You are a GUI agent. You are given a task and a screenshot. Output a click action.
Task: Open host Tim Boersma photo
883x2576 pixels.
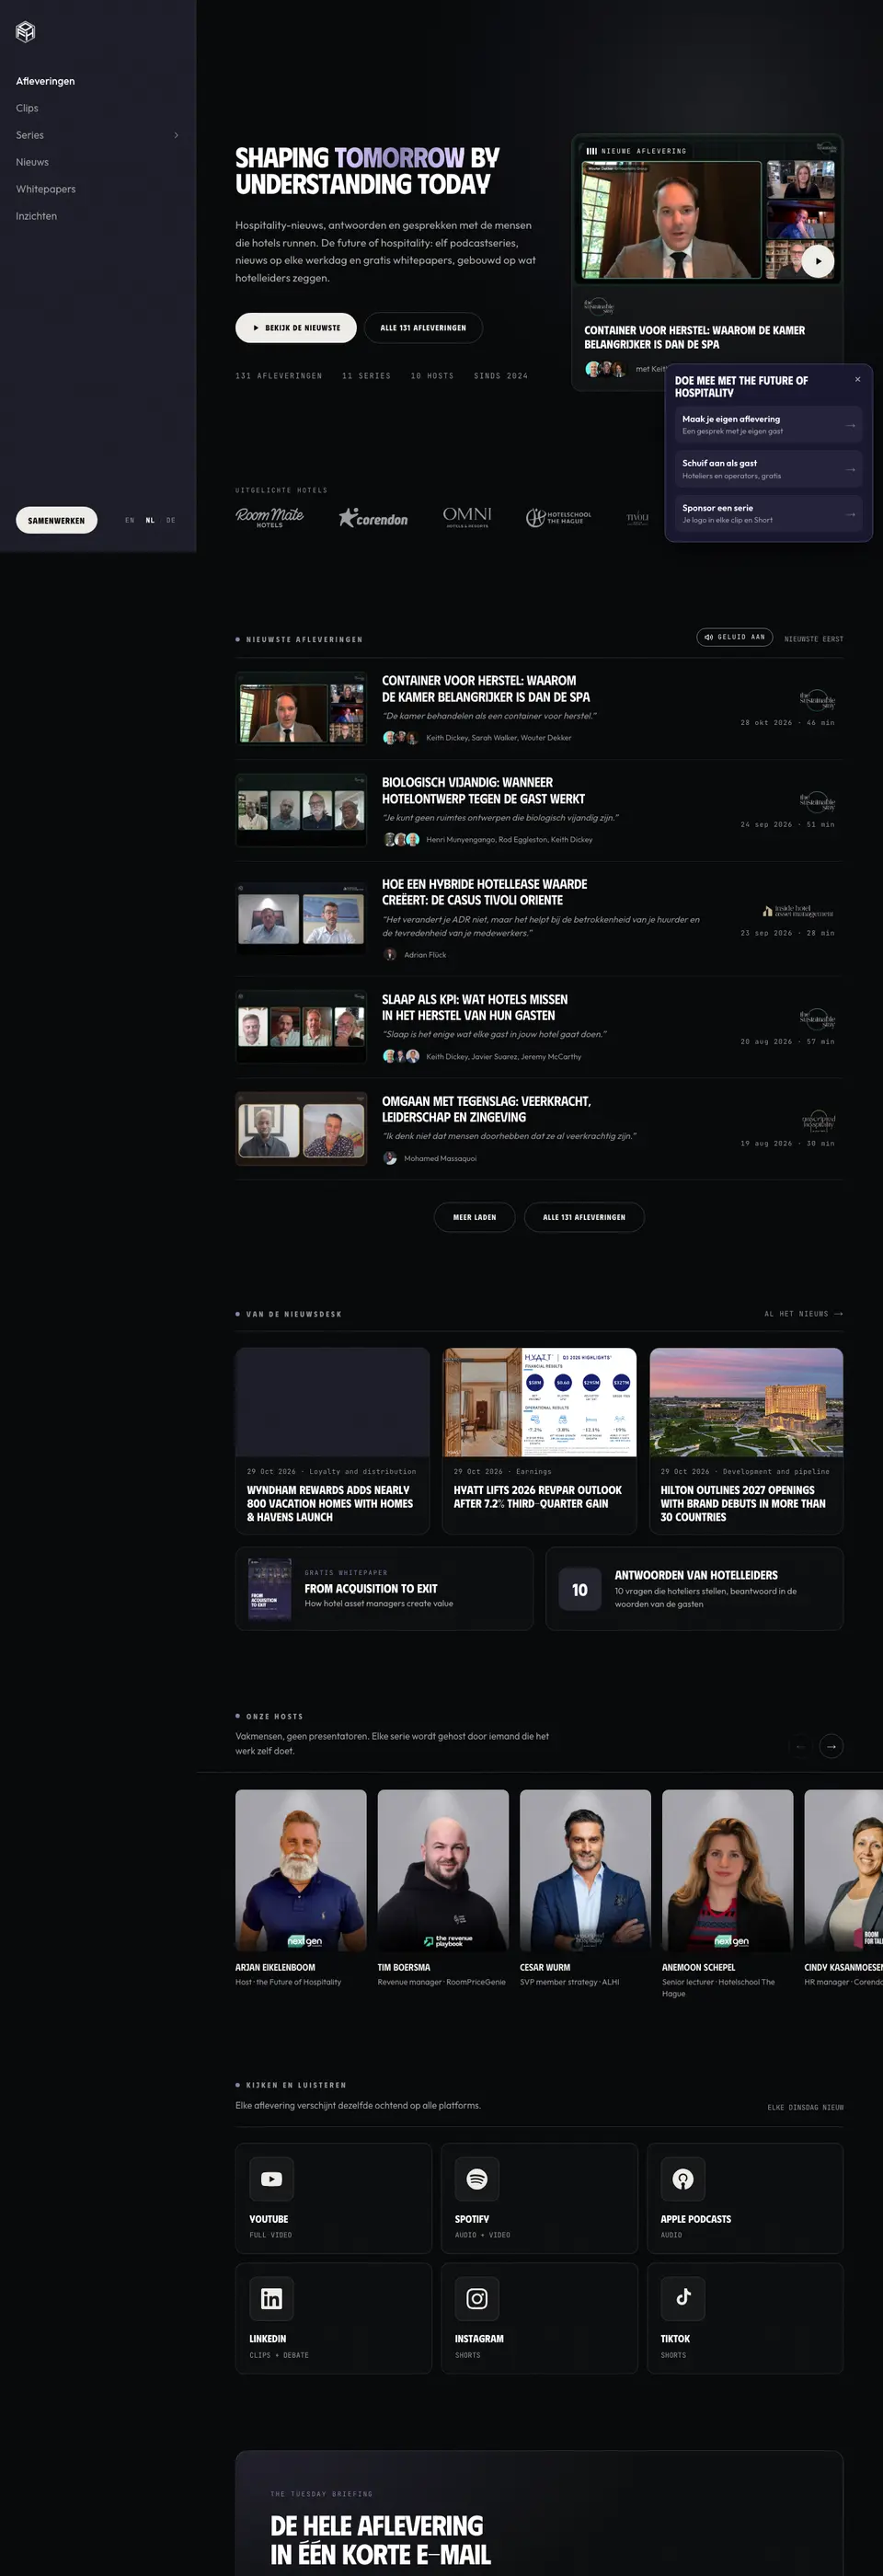pyautogui.click(x=443, y=1870)
